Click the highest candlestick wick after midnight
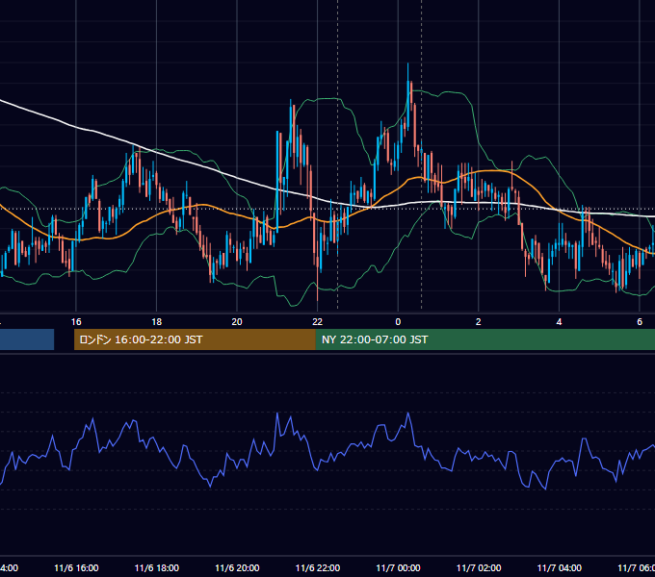The image size is (655, 577). click(x=408, y=72)
